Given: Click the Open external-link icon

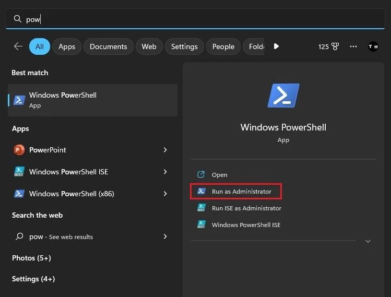Looking at the screenshot, I should 201,174.
